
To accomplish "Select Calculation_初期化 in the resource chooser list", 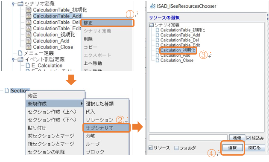I will pyautogui.click(x=178, y=50).
